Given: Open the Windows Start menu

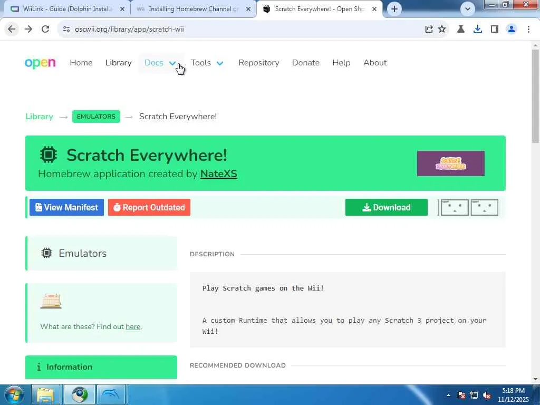Looking at the screenshot, I should click(14, 394).
